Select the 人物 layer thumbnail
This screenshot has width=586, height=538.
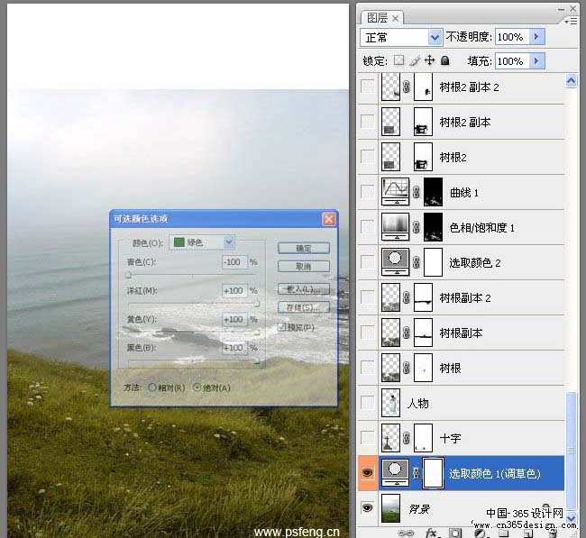(390, 403)
